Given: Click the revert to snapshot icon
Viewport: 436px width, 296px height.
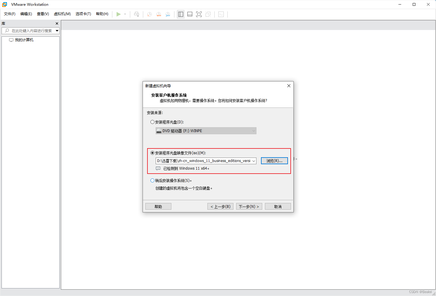Looking at the screenshot, I should (159, 14).
